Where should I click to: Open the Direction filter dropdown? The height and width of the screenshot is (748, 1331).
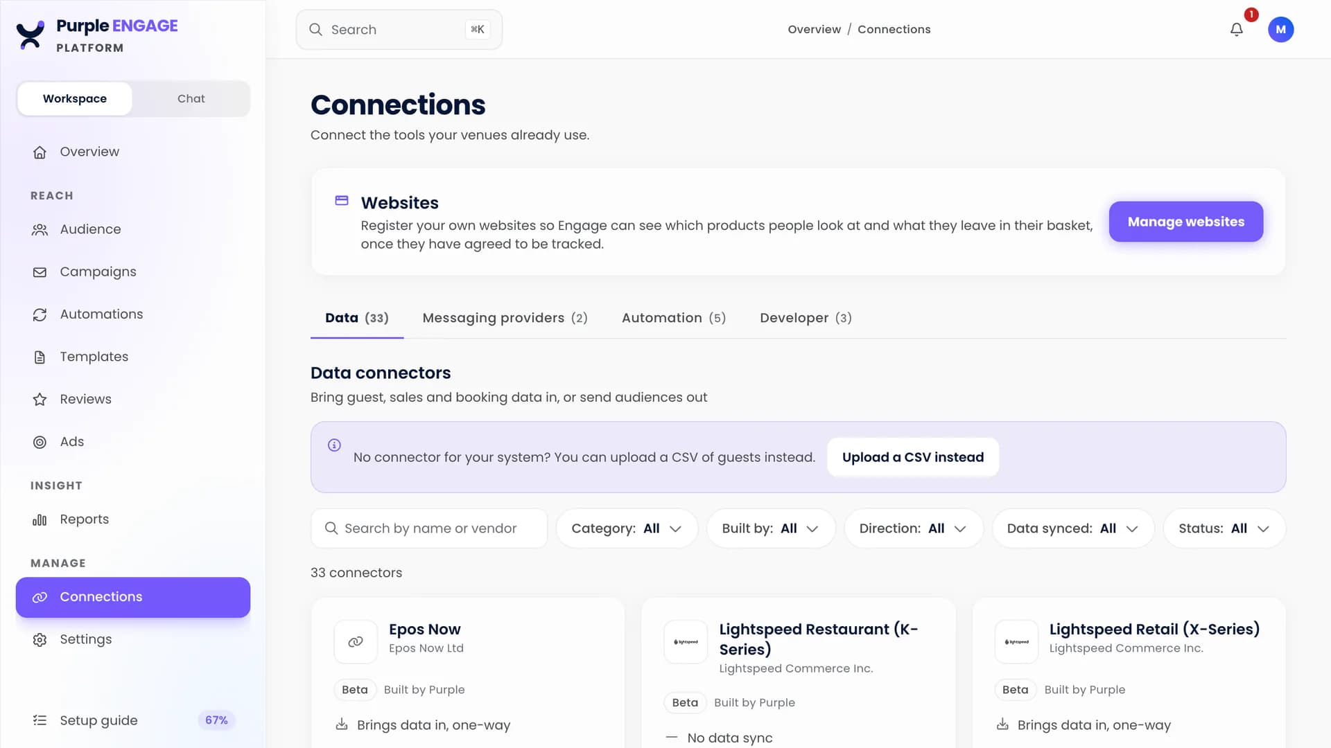[913, 528]
